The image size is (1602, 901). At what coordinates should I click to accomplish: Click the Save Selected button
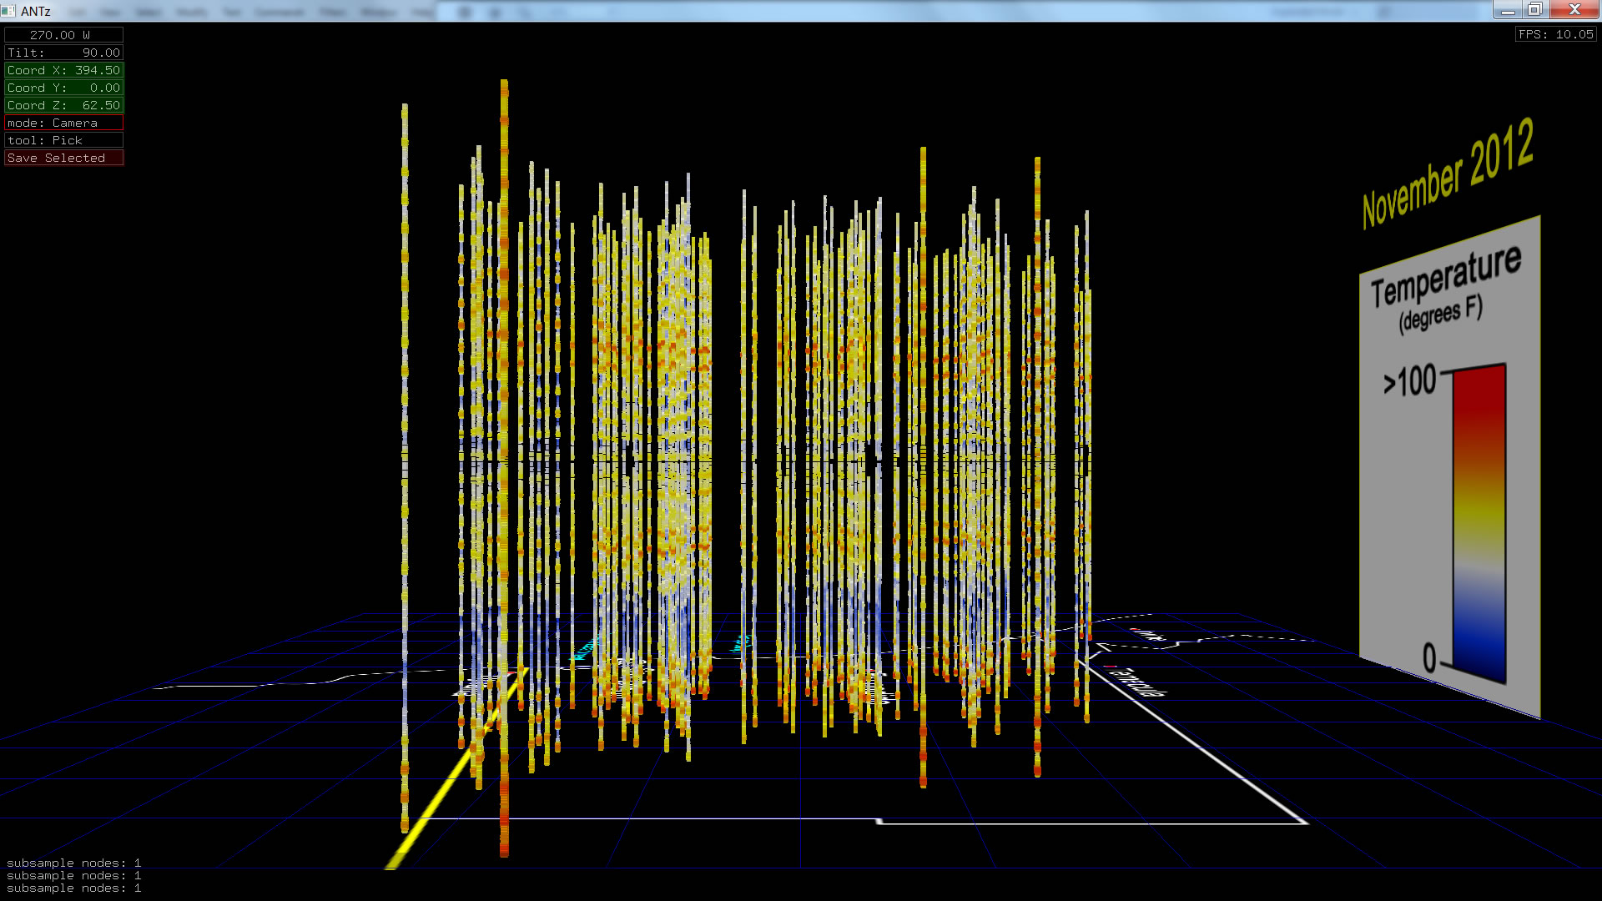coord(63,158)
